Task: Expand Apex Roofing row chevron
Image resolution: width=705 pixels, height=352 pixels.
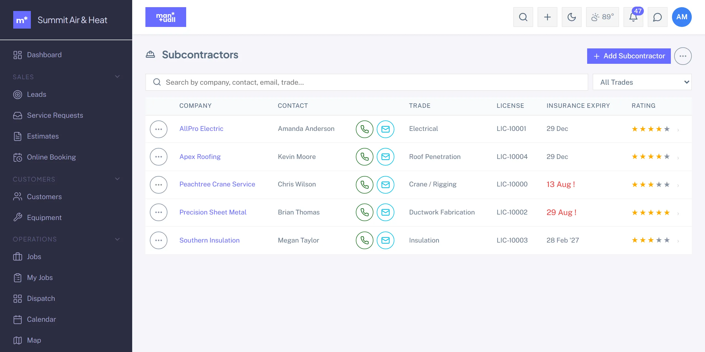Action: [x=678, y=158]
